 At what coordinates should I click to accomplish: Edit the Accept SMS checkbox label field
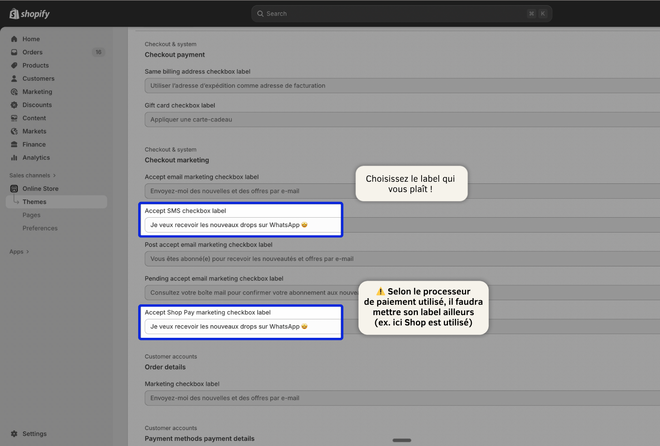pyautogui.click(x=243, y=225)
